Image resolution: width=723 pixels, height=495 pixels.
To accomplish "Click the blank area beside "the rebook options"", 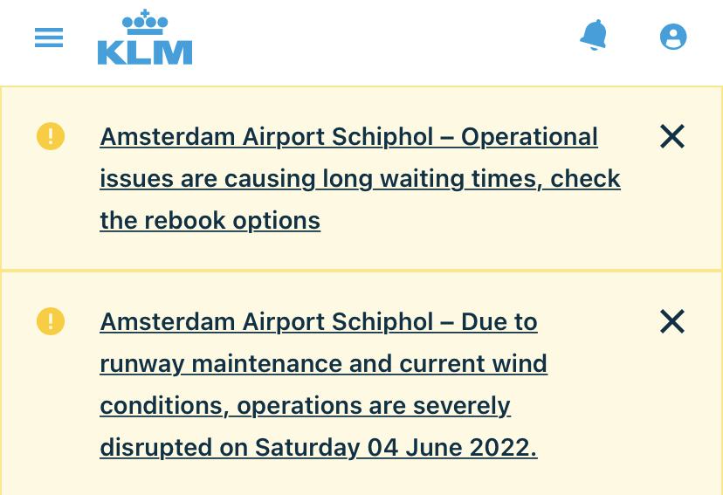I will [x=480, y=222].
